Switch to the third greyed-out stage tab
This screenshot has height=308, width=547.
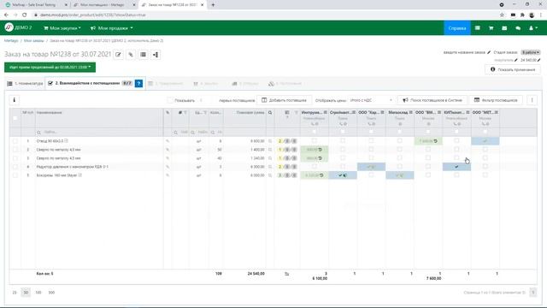click(165, 84)
